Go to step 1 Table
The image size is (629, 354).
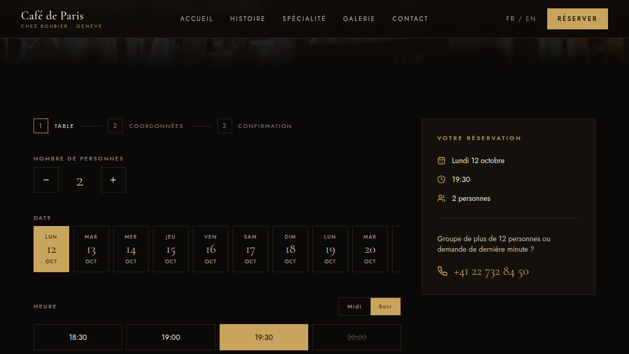tap(54, 126)
